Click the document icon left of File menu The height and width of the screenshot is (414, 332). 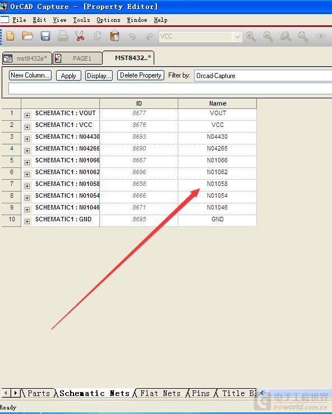tap(4, 20)
